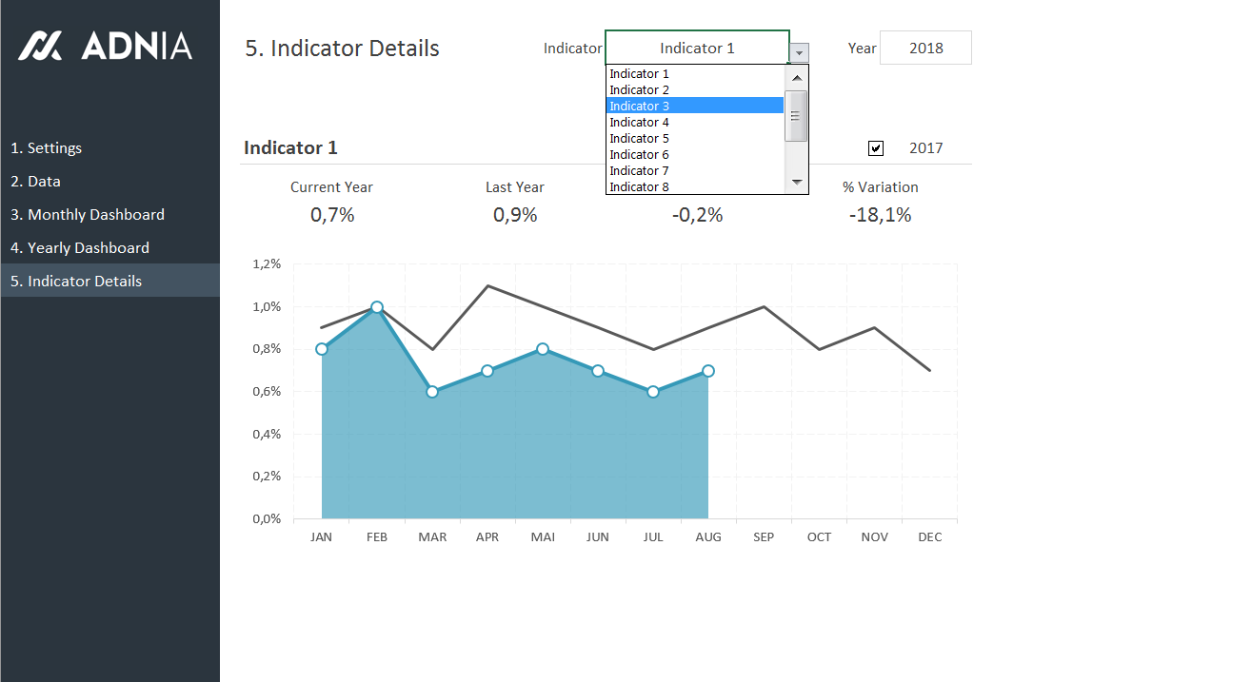Open the Indicator dropdown arrow
1252x682 pixels.
tap(800, 53)
